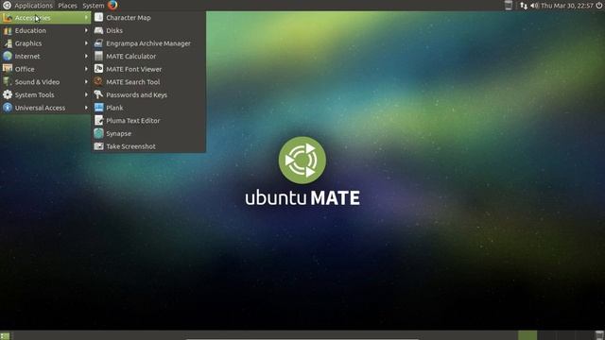Open the Places menu
The image size is (605, 340).
(67, 6)
